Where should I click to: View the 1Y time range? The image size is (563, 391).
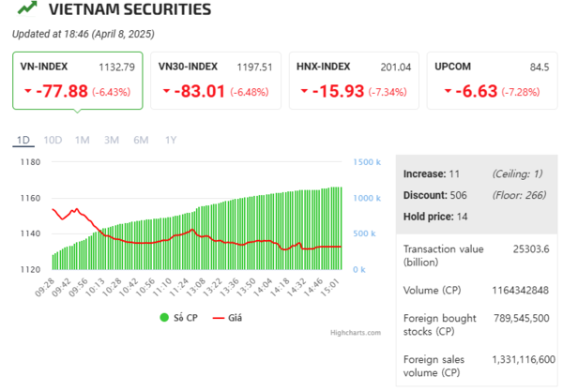point(170,140)
